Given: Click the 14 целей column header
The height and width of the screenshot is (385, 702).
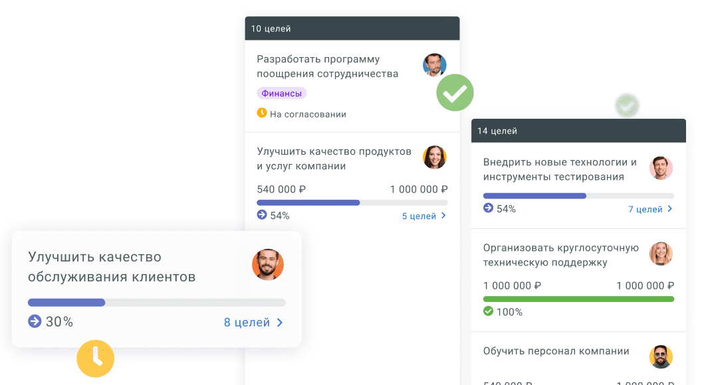Looking at the screenshot, I should pyautogui.click(x=578, y=131).
